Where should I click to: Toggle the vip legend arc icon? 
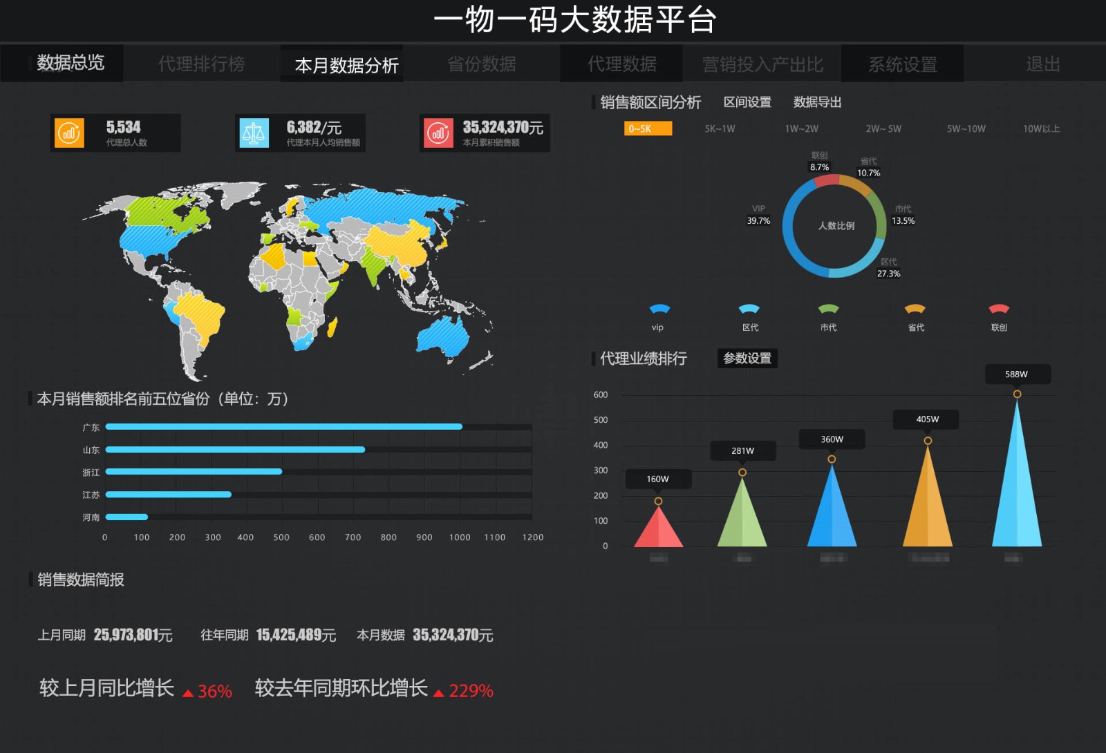coord(659,309)
